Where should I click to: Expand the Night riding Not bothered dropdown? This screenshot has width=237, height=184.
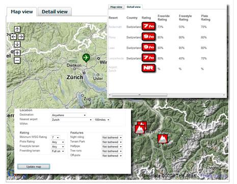(112, 137)
